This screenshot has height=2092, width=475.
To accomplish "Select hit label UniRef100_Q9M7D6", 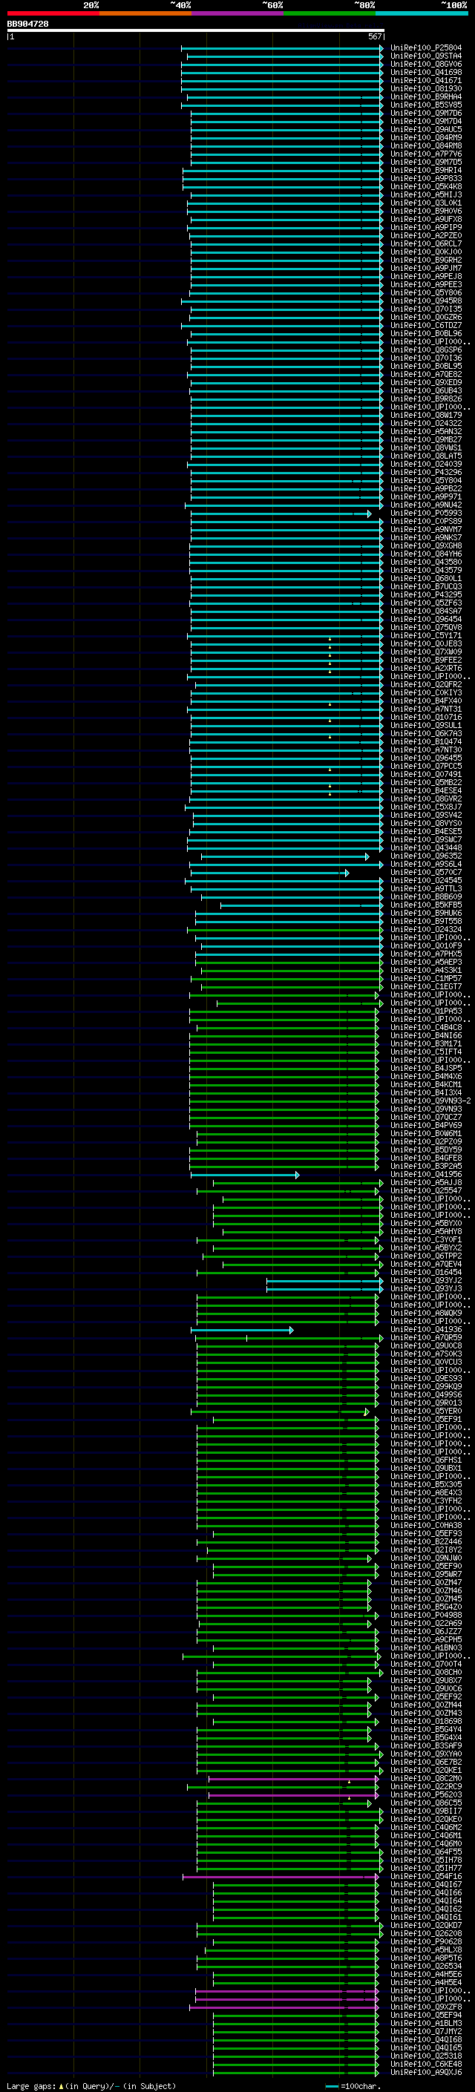I will [x=425, y=113].
